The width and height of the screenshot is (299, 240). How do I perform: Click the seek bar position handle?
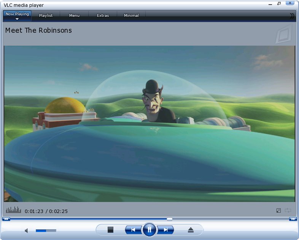[x=170, y=219]
